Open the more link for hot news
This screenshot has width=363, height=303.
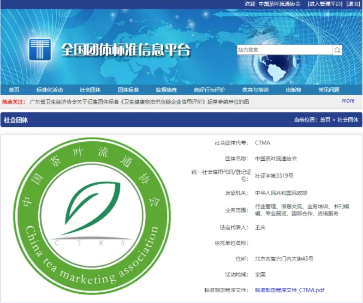tap(348, 101)
